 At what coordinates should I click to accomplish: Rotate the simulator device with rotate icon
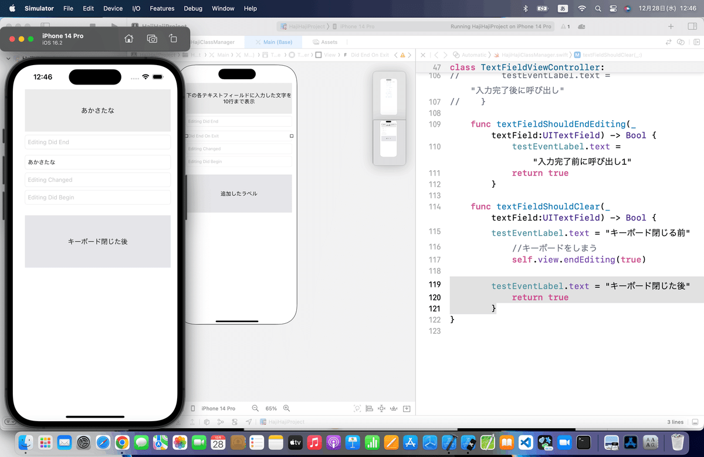pyautogui.click(x=173, y=39)
